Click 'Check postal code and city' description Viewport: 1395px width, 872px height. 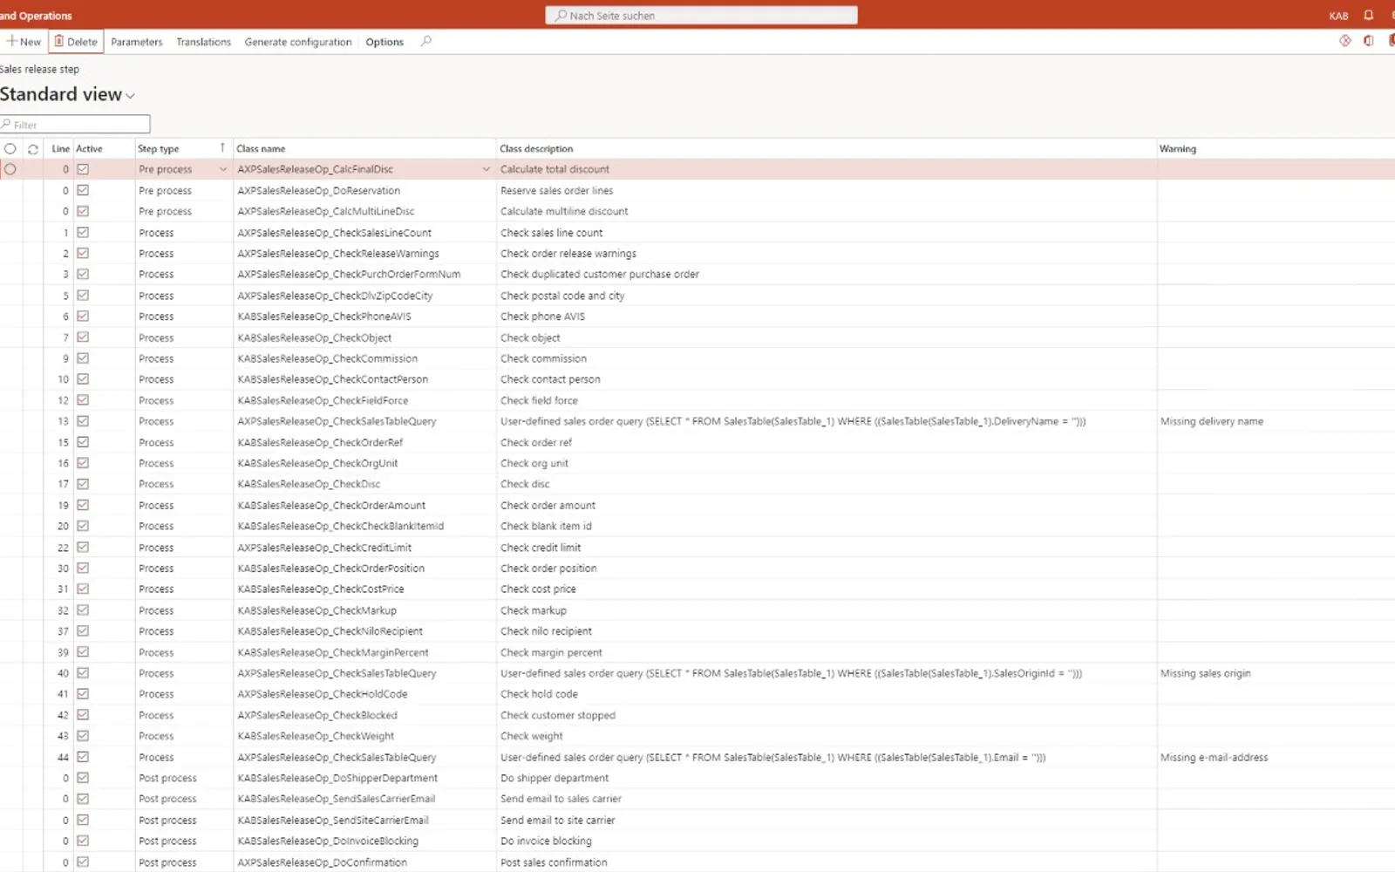coord(562,296)
